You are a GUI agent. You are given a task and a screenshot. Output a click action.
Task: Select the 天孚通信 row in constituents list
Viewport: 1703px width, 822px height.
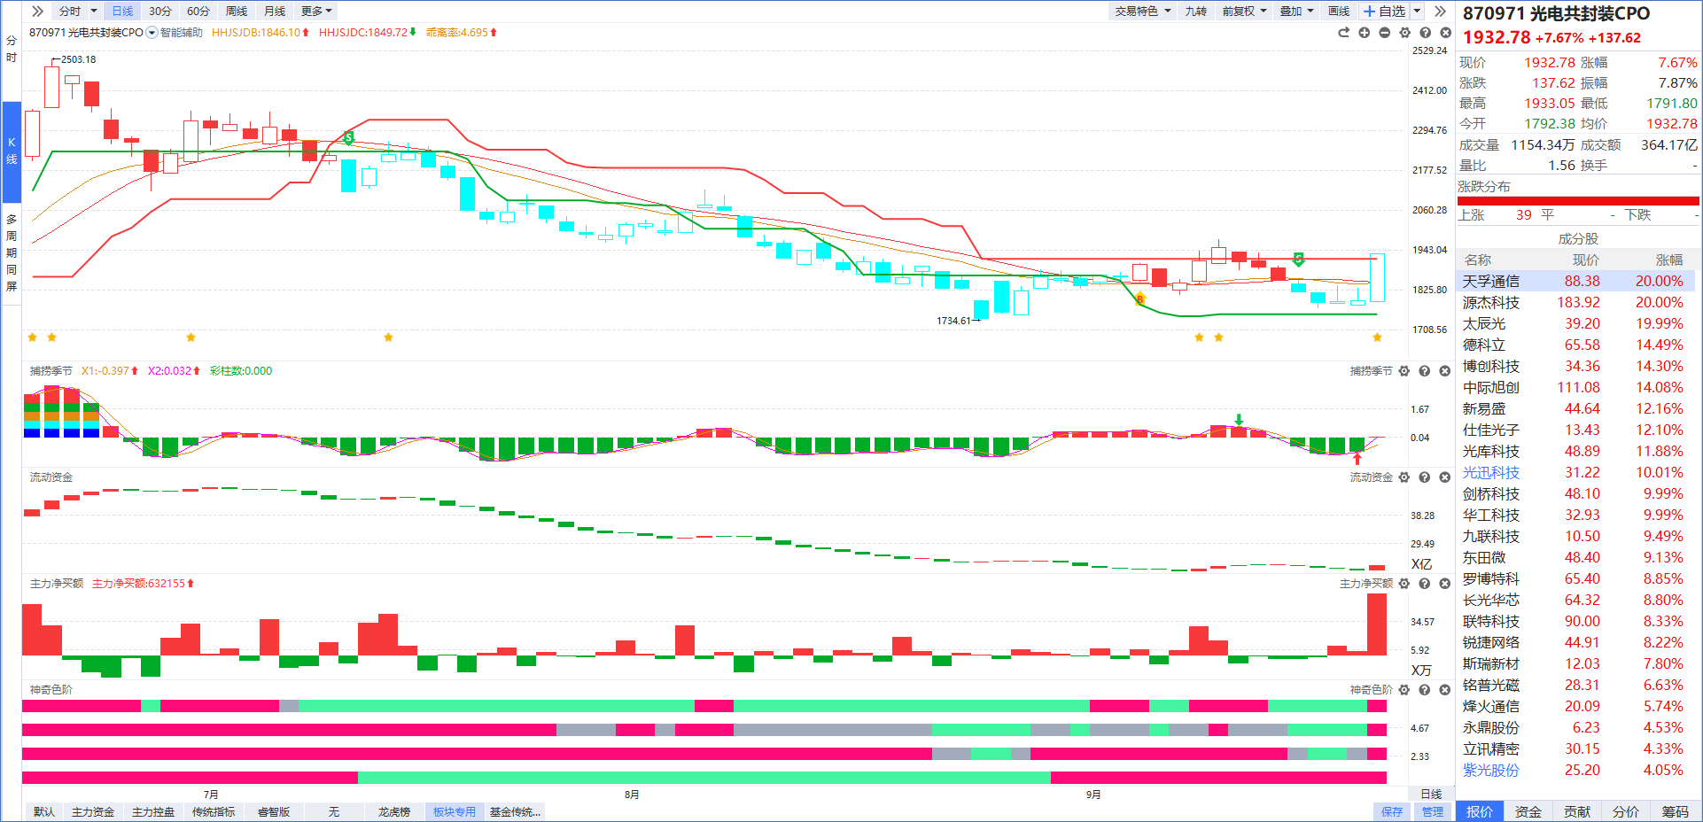coord(1576,281)
